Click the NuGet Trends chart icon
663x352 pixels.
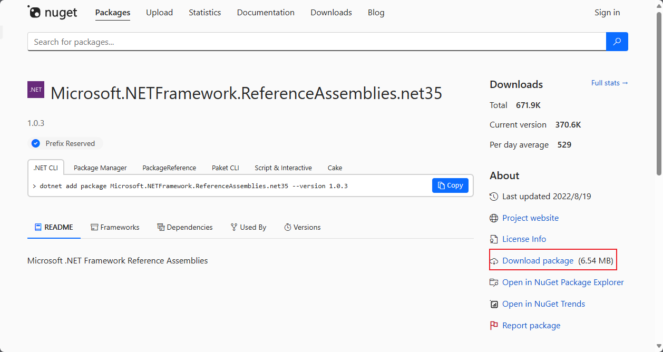point(494,304)
